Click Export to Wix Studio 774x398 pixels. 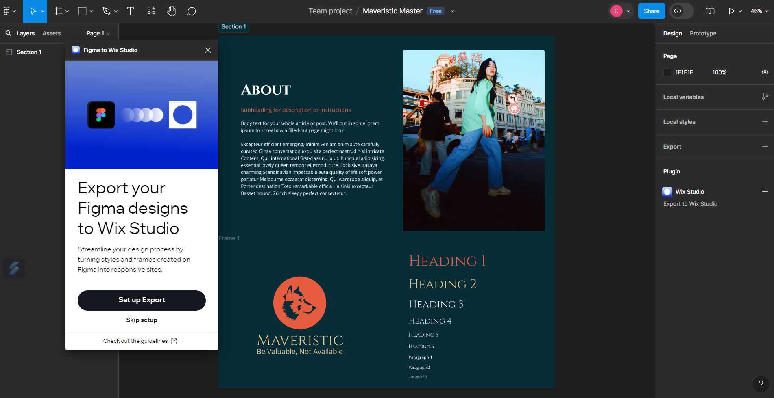(690, 204)
